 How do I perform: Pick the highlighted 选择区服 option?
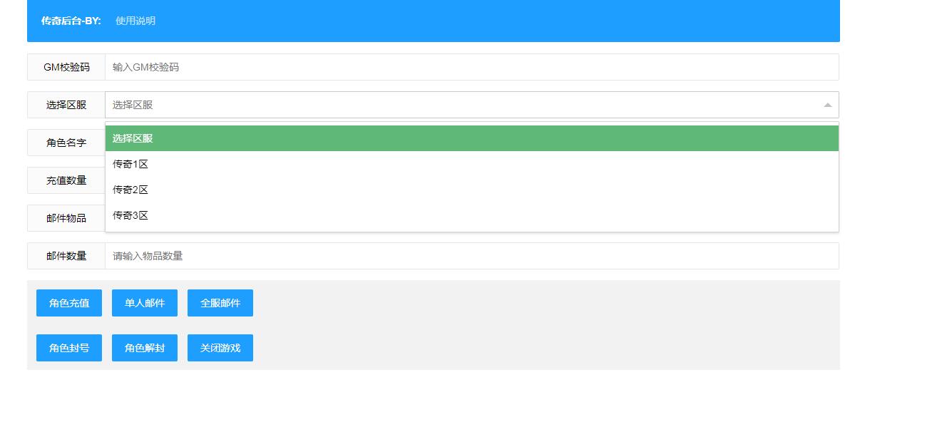click(472, 138)
